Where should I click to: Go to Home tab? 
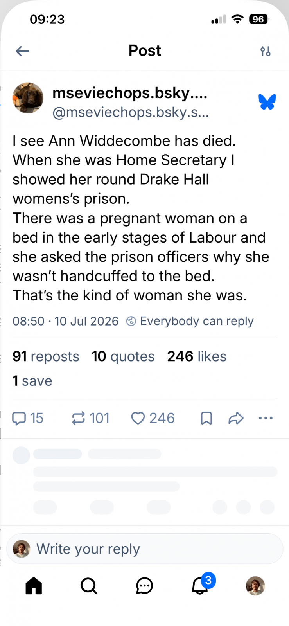tap(34, 586)
